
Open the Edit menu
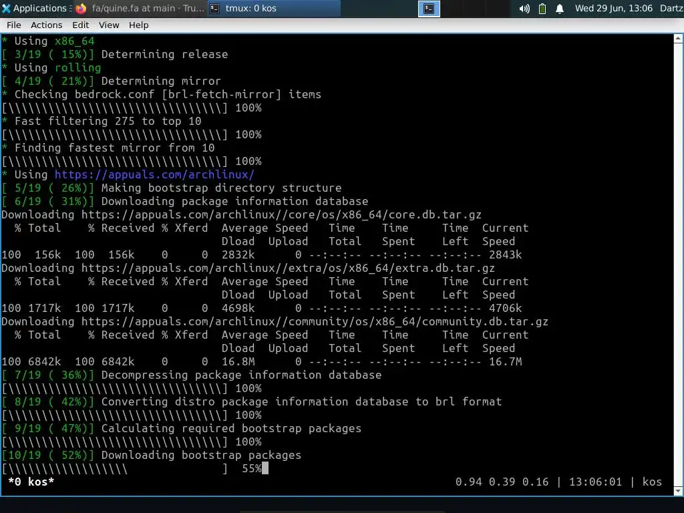point(81,25)
